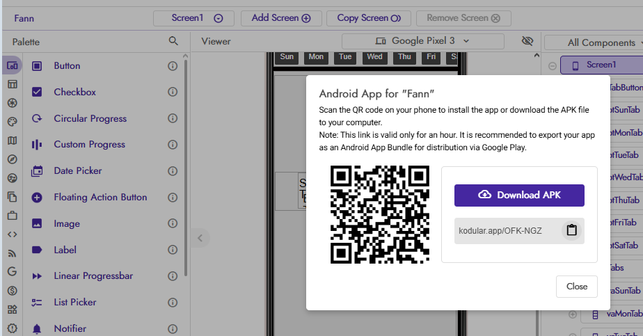The width and height of the screenshot is (643, 336).
Task: Select the Floating Action Button component
Action: point(100,198)
